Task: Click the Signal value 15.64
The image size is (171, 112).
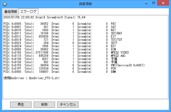Action: 81,17
